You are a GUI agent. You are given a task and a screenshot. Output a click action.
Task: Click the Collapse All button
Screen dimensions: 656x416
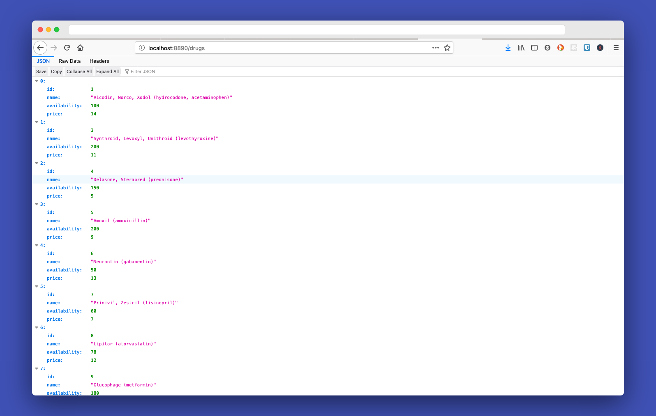click(79, 71)
